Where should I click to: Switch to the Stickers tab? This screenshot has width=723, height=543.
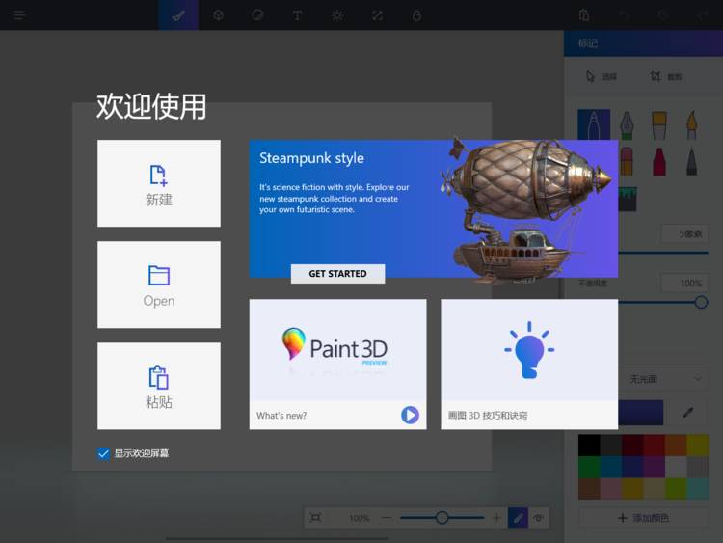257,15
